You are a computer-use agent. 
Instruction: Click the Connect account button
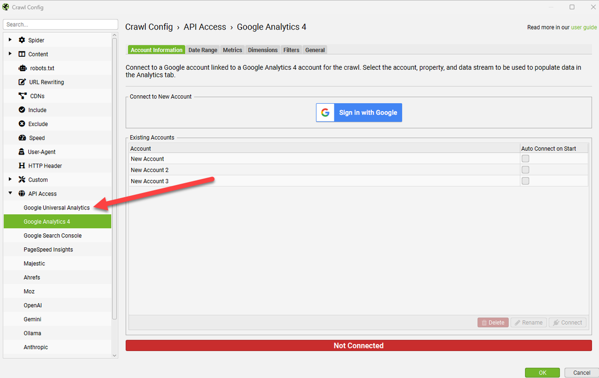[568, 323]
